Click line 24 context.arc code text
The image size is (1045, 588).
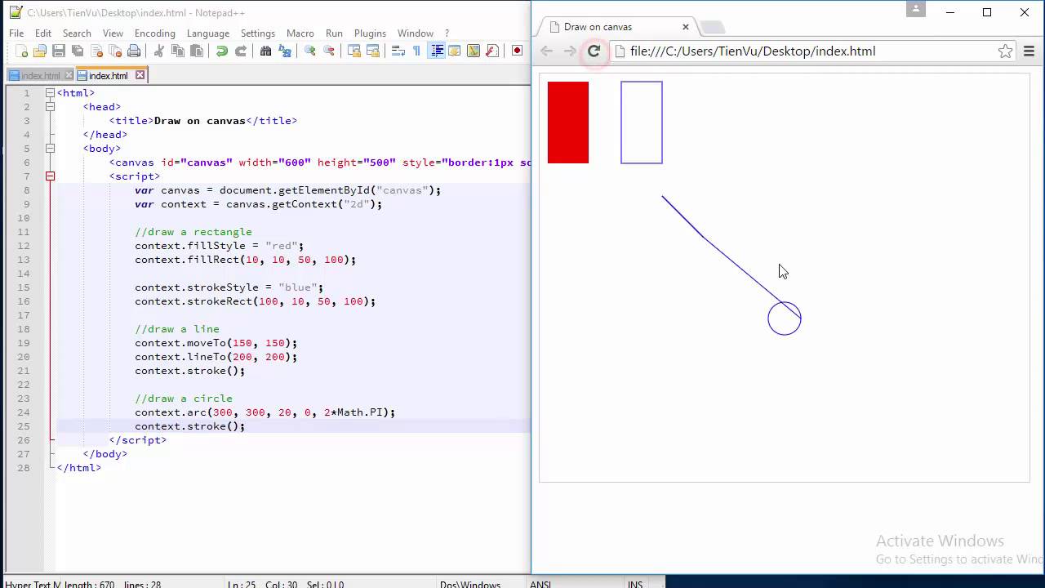coord(265,412)
